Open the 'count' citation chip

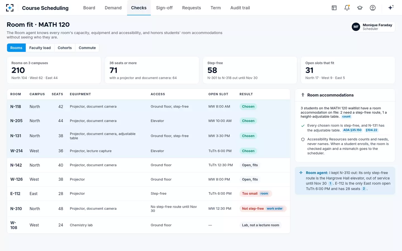[346, 117]
